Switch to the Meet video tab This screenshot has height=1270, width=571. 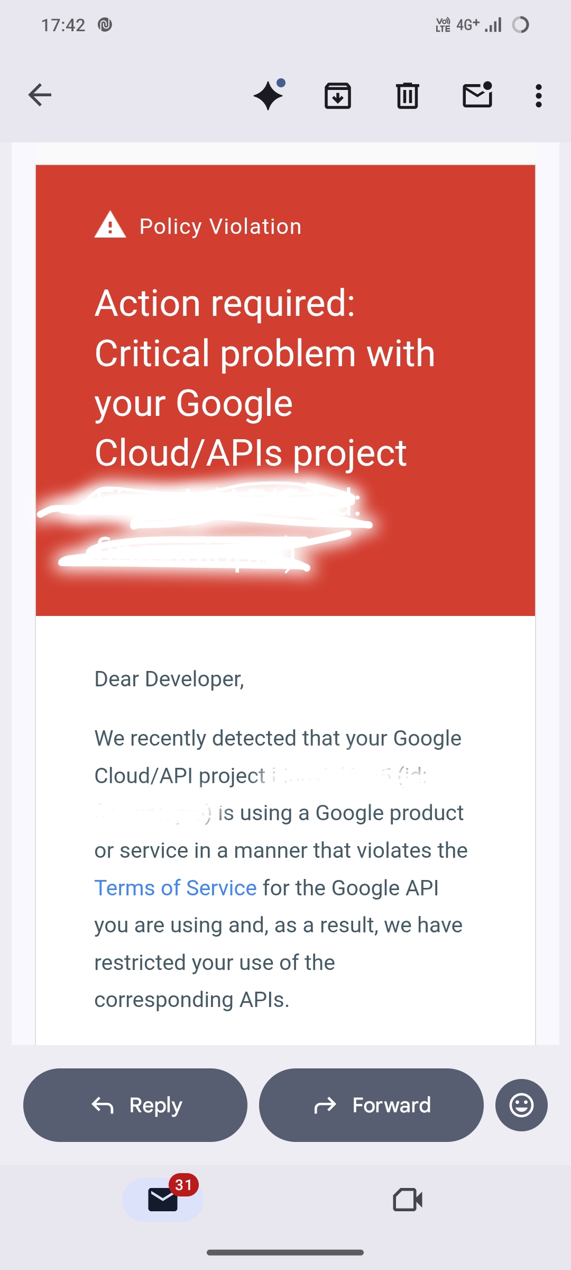pyautogui.click(x=408, y=1199)
